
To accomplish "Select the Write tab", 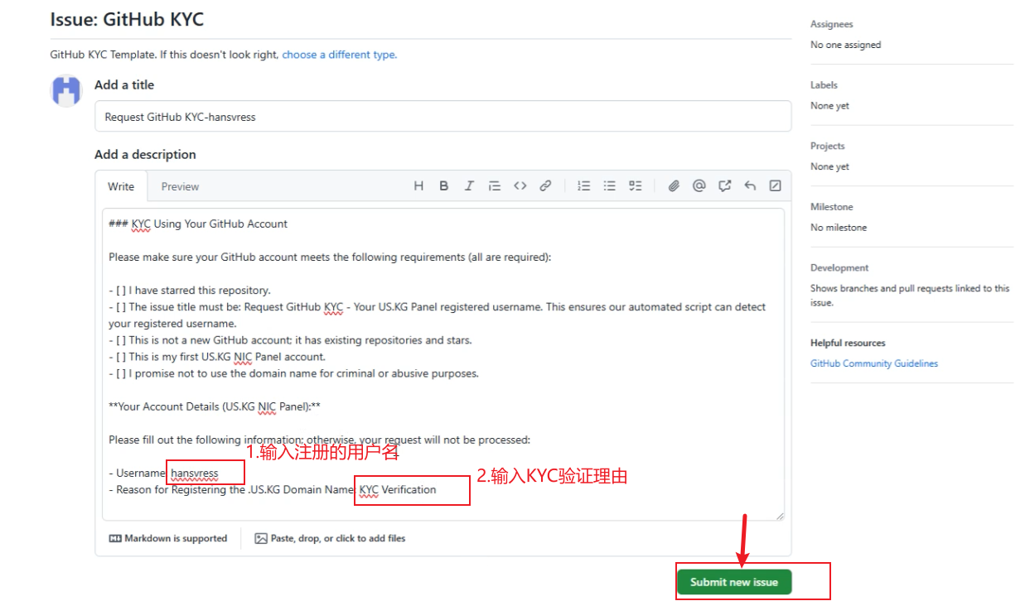I will coord(121,187).
